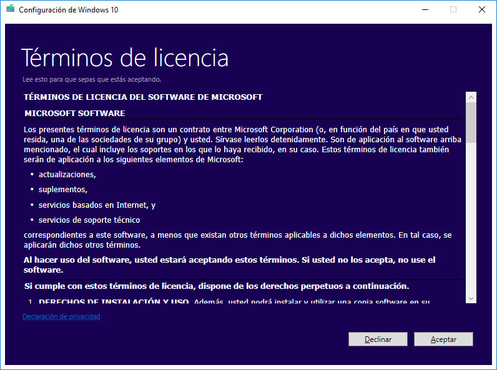Click the bold text 'Al hacer uso del software'
The image size is (497, 370).
click(77, 260)
